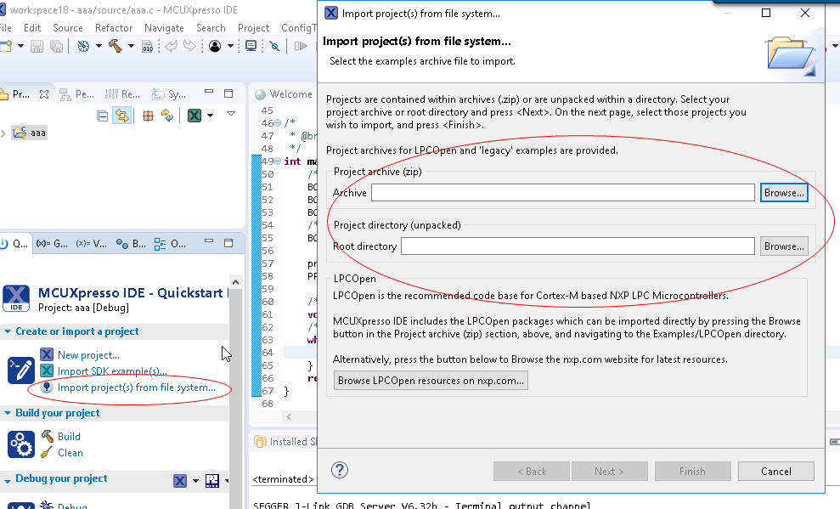Open the Source menu
The image size is (840, 509).
[x=67, y=28]
